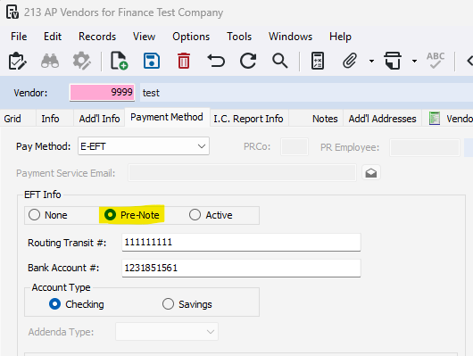Open the Records menu

point(97,37)
